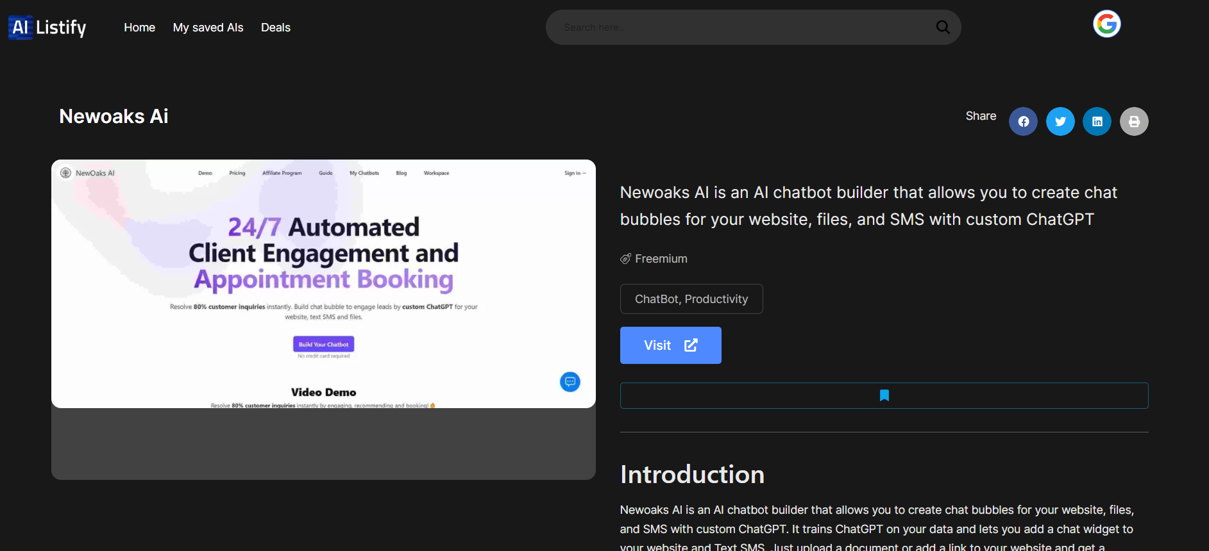Select the ChatBot, Productivity category tag

pyautogui.click(x=691, y=299)
